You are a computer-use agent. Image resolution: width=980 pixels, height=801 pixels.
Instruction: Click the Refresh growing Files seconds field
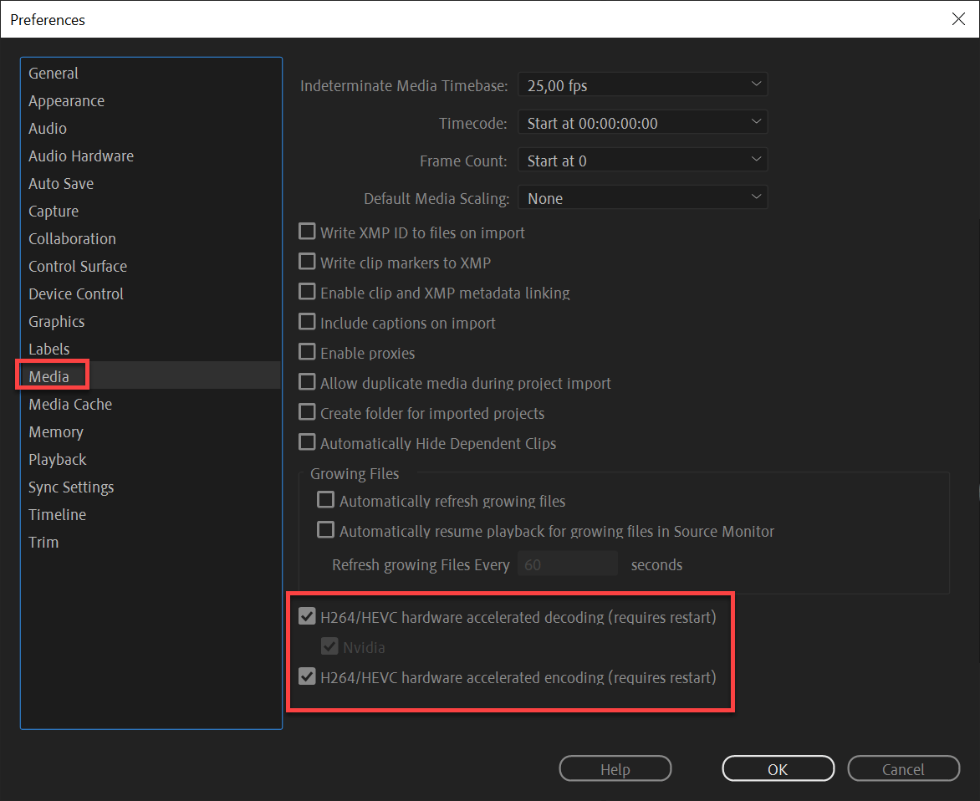pyautogui.click(x=568, y=564)
